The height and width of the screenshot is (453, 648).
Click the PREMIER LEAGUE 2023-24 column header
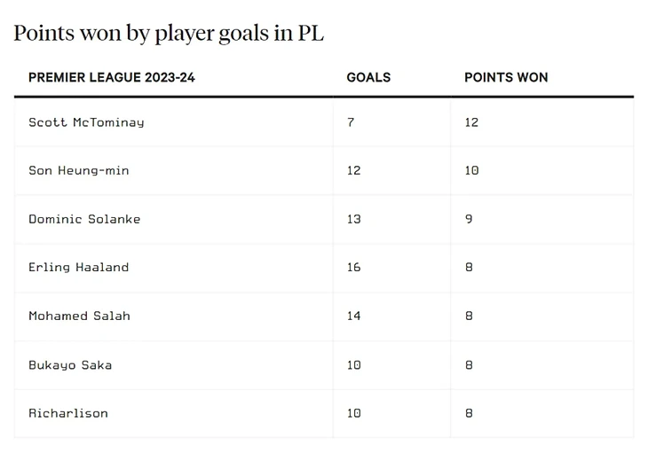pyautogui.click(x=112, y=77)
